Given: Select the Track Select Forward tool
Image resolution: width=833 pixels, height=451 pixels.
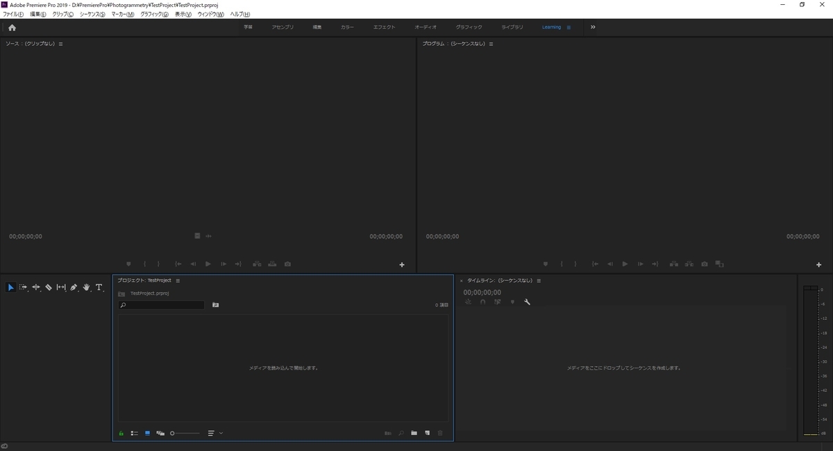Looking at the screenshot, I should click(x=24, y=287).
